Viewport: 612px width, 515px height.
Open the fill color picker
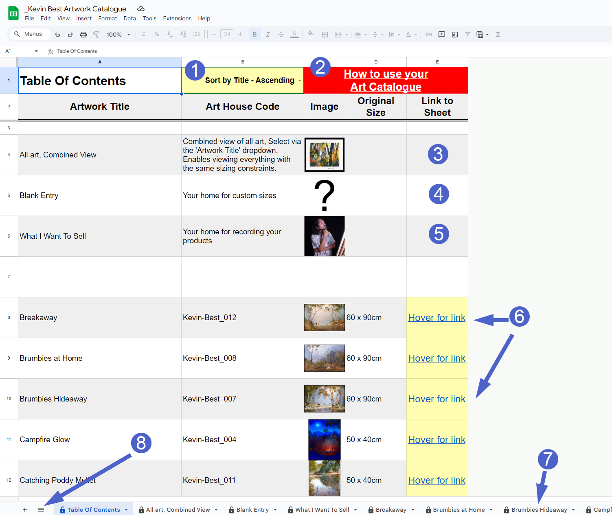[311, 34]
